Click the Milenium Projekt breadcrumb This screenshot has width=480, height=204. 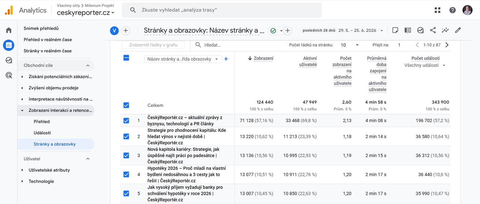99,6
